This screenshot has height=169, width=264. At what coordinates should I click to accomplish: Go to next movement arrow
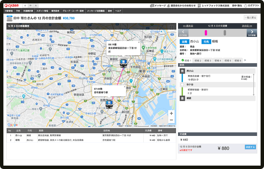click(252, 32)
